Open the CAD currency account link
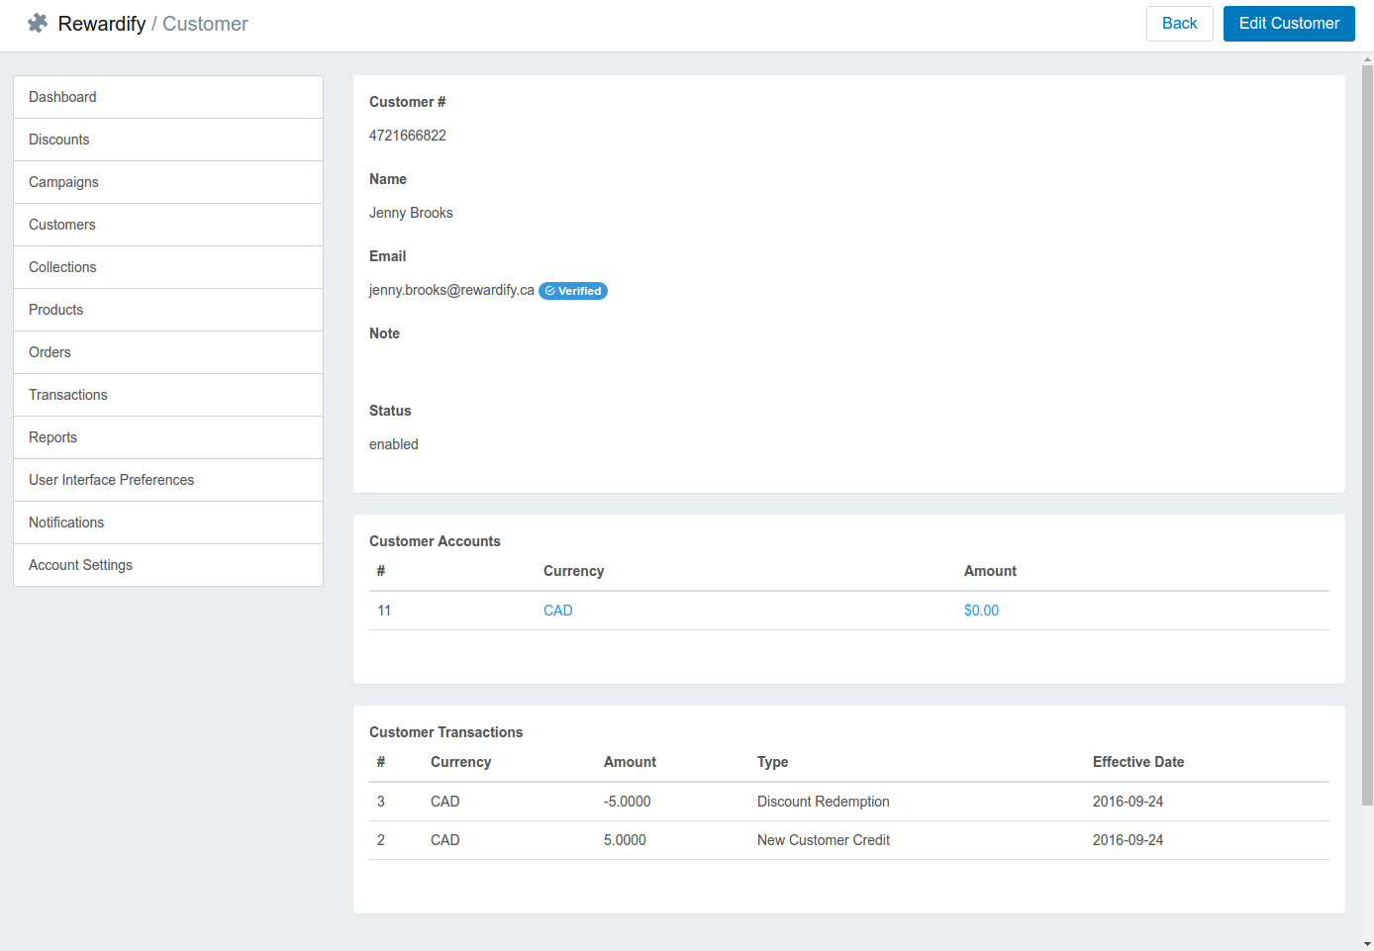Viewport: 1374px width, 951px height. [557, 611]
